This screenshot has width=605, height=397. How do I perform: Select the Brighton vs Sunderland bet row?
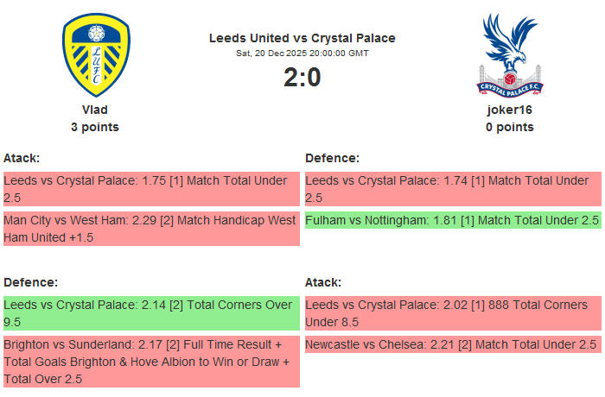tap(151, 362)
